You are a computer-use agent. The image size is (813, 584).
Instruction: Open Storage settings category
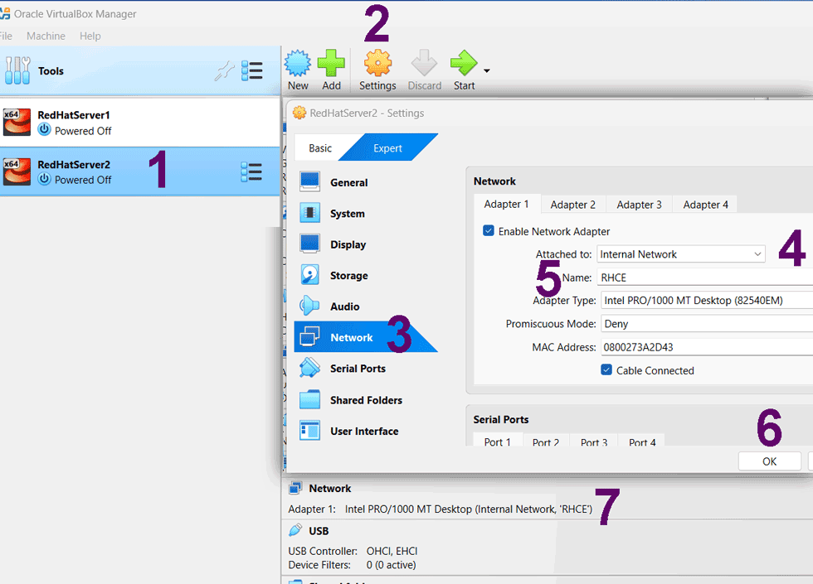point(366,275)
